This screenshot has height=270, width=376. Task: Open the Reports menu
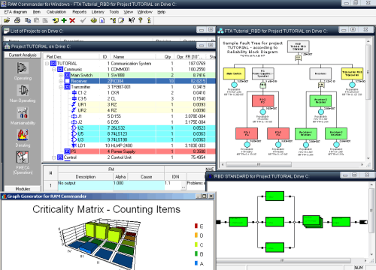(79, 12)
